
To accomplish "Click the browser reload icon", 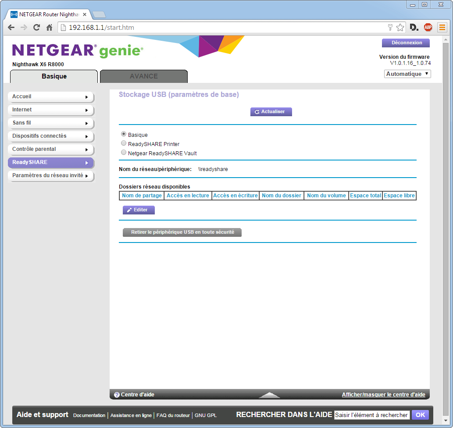I will coord(37,28).
